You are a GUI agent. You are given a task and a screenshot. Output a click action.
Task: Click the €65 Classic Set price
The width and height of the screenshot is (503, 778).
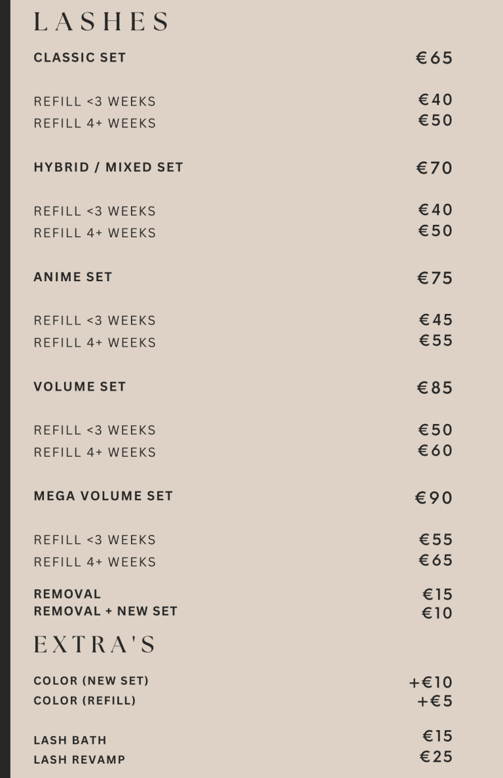[434, 58]
